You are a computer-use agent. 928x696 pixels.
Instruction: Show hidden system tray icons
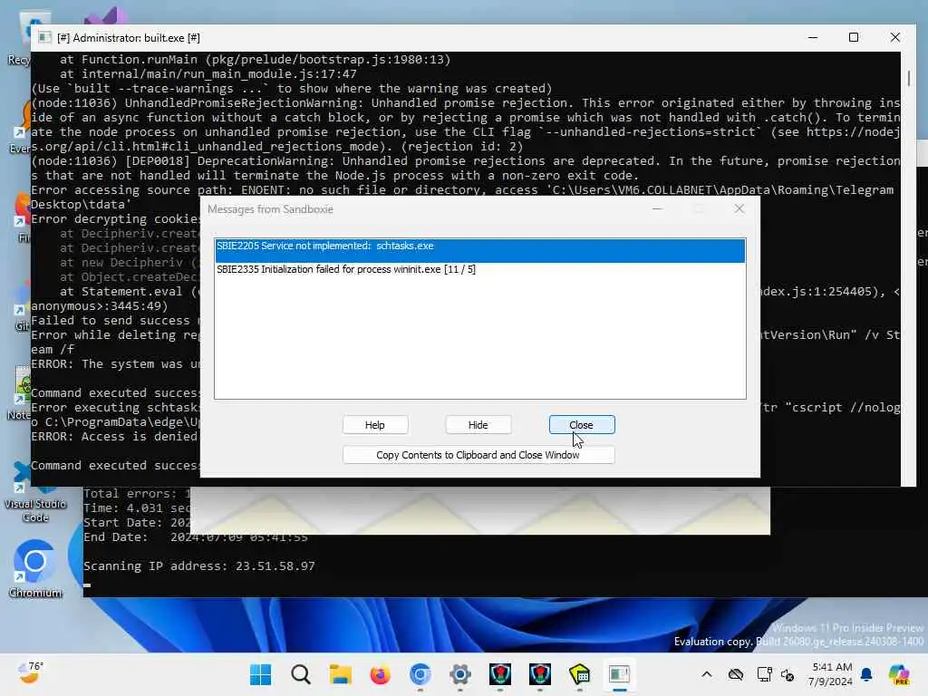pyautogui.click(x=707, y=674)
